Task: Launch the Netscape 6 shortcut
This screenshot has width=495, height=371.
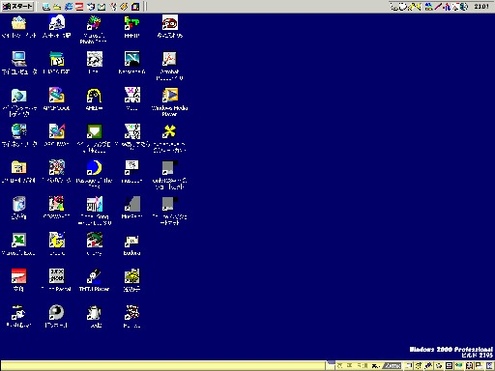Action: (132, 59)
